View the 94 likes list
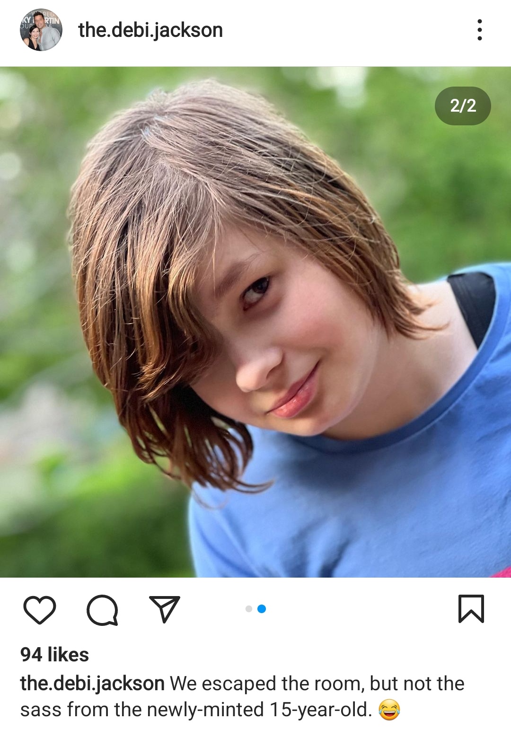511x729 pixels. tap(54, 655)
